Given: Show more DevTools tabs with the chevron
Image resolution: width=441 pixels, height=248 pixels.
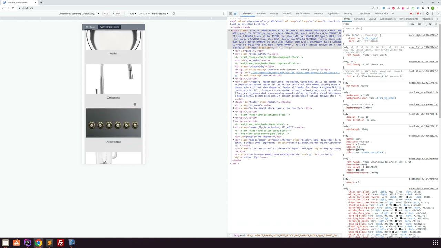Looking at the screenshot, I should tap(392, 14).
